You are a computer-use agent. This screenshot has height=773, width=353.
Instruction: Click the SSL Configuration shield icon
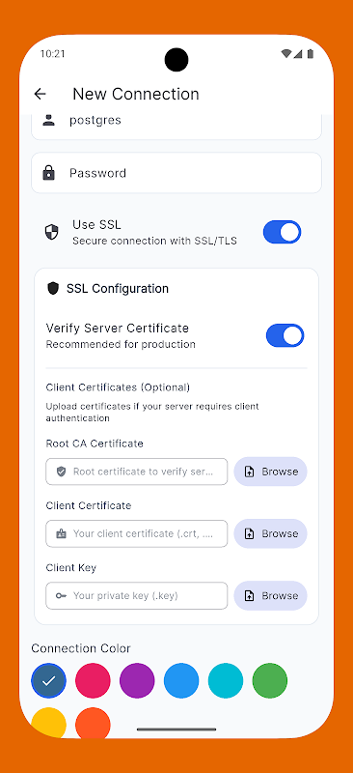53,288
